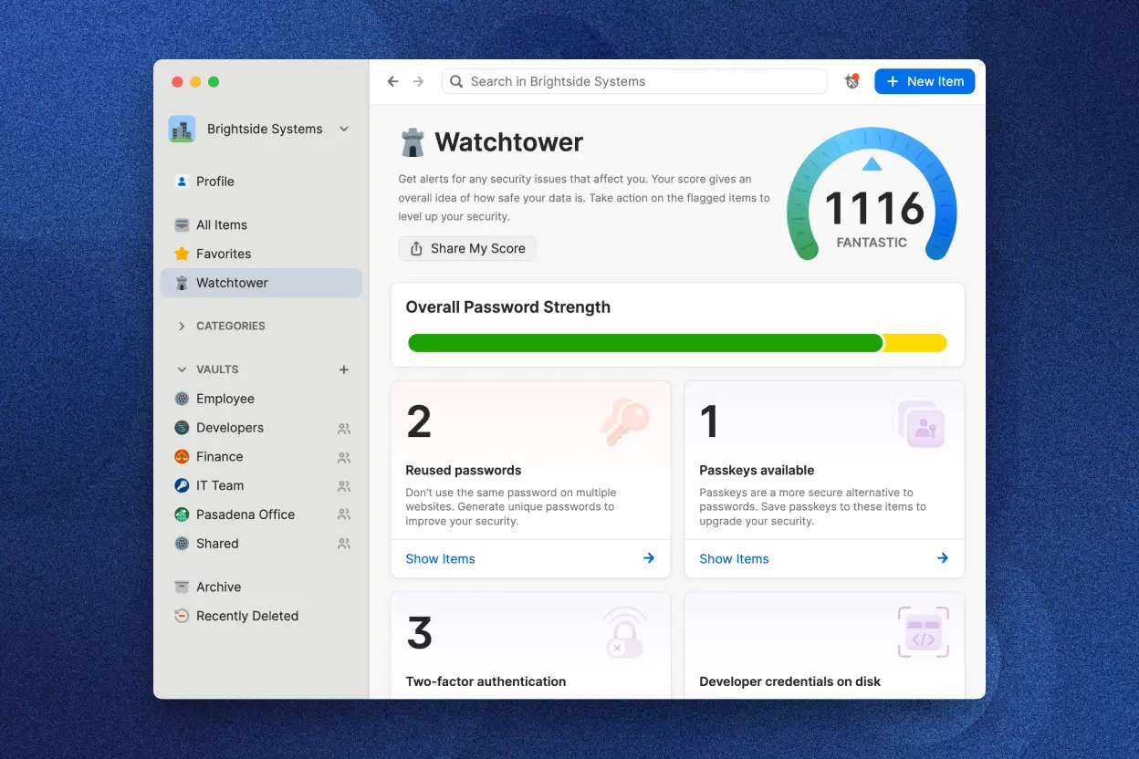Show Items for Passkeys available

point(734,558)
